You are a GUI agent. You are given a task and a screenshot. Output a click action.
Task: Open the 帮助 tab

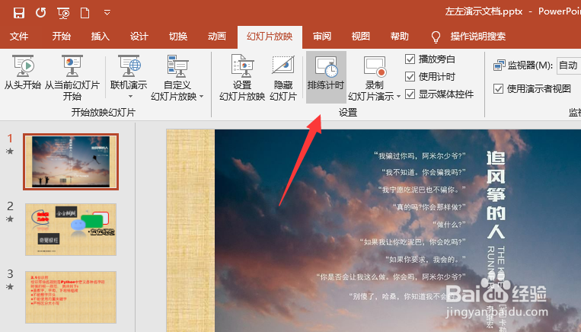tap(400, 37)
